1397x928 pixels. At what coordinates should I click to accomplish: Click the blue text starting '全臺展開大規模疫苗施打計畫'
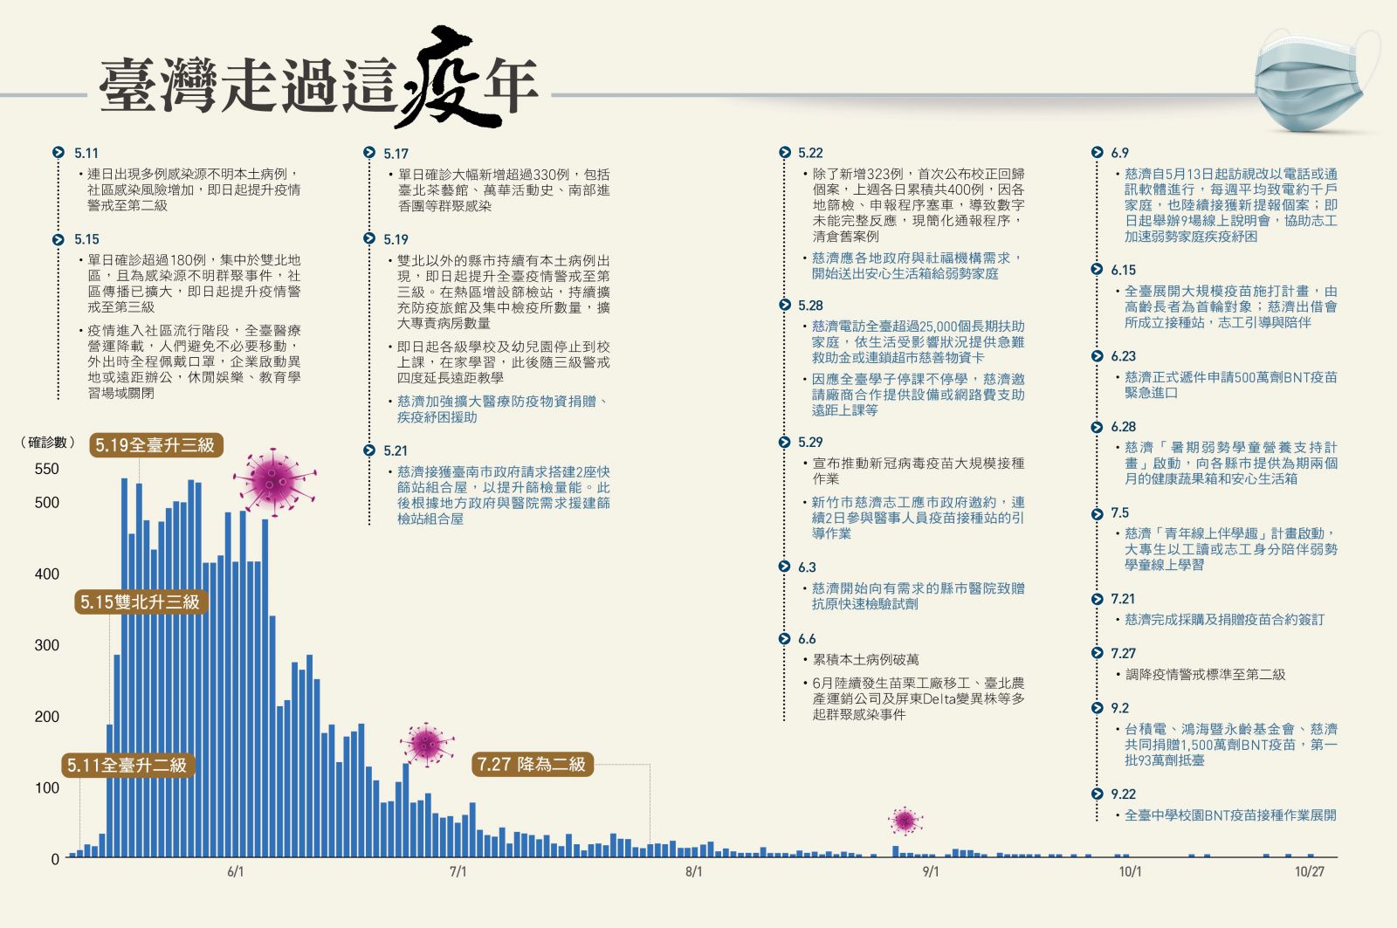1231,306
